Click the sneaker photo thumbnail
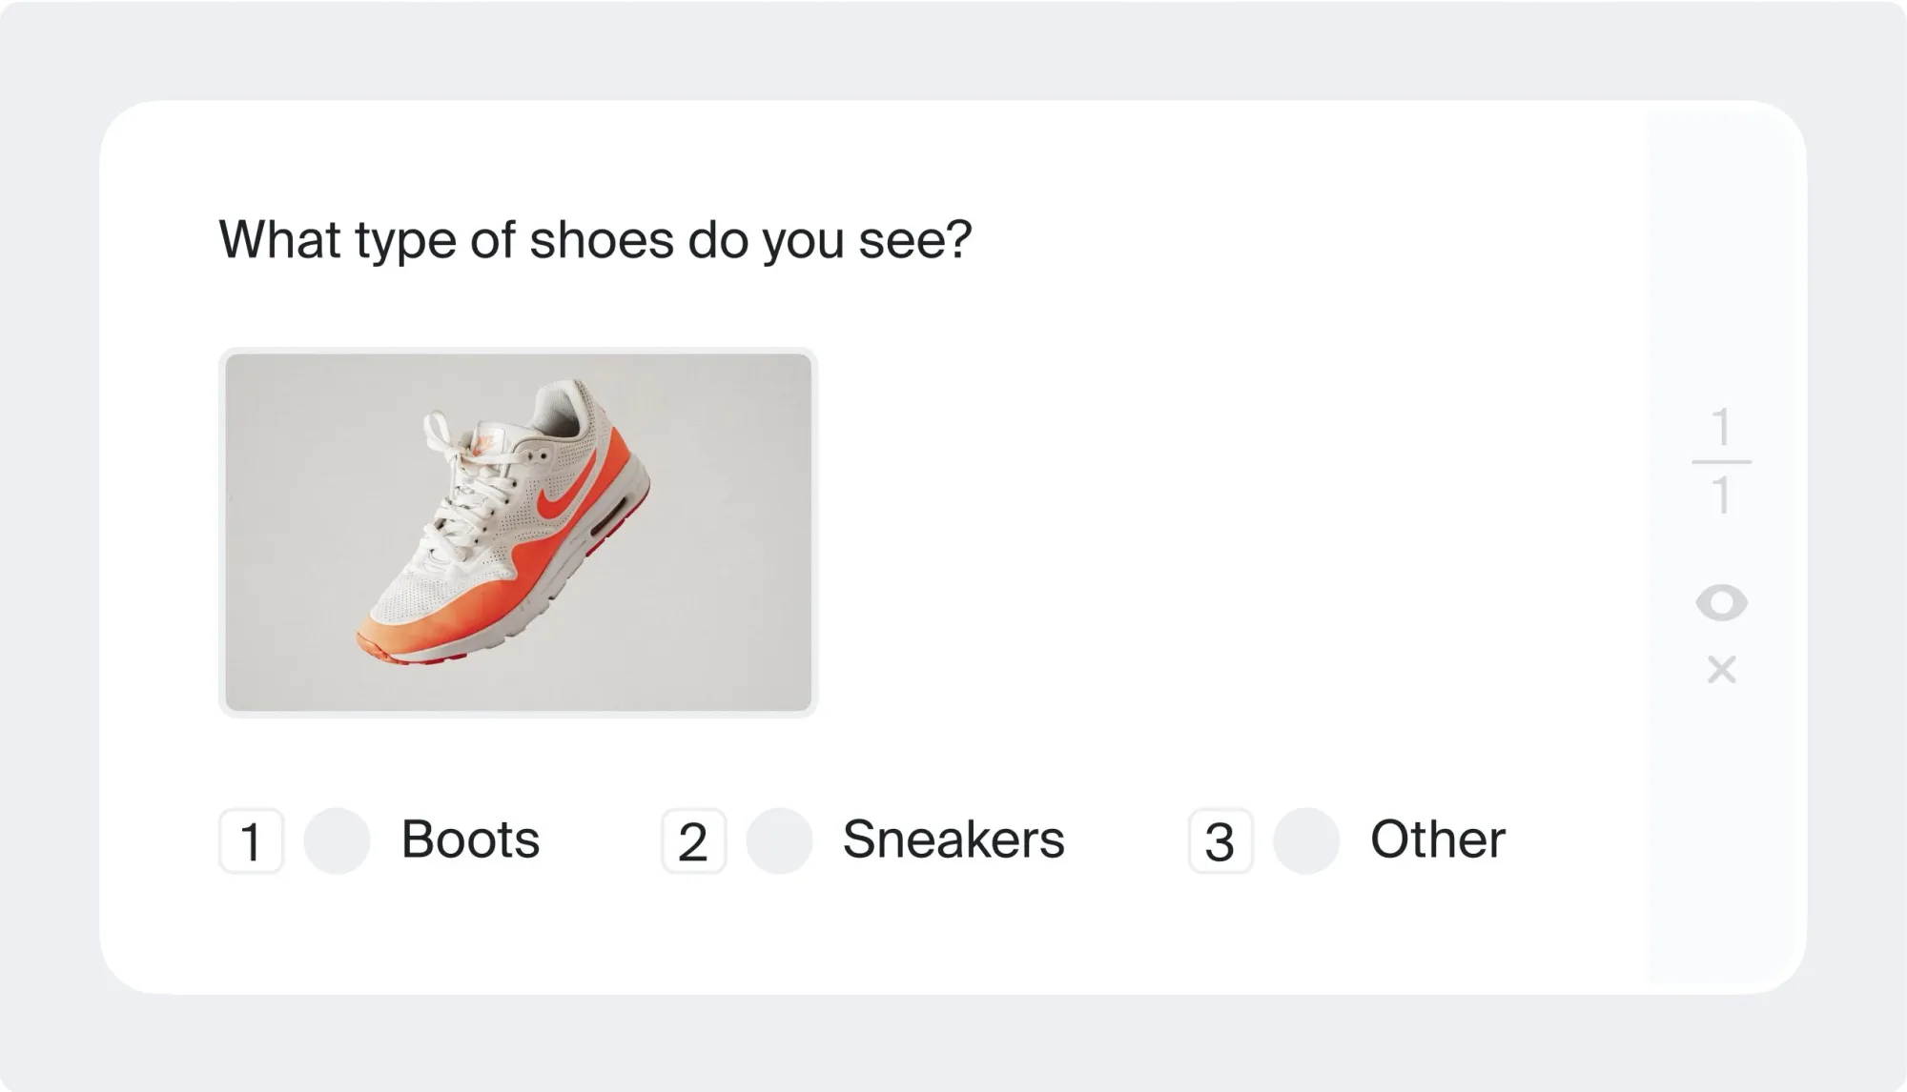The height and width of the screenshot is (1092, 1907). click(519, 531)
